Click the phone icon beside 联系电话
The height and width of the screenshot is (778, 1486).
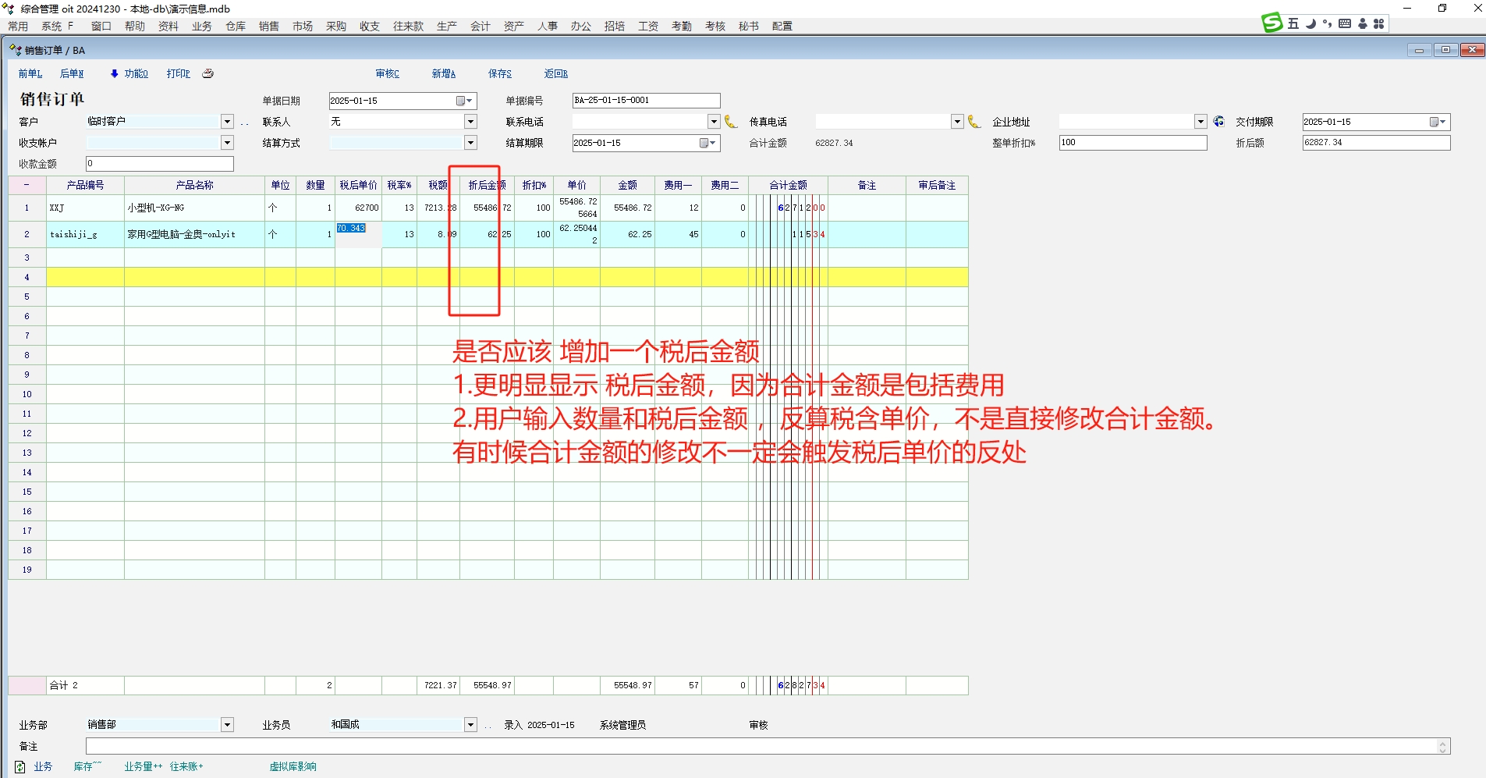pos(731,122)
